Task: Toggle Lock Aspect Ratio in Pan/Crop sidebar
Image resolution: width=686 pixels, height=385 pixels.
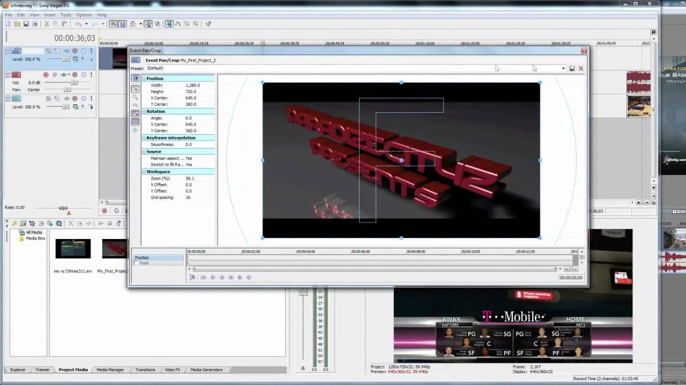Action: [x=135, y=114]
